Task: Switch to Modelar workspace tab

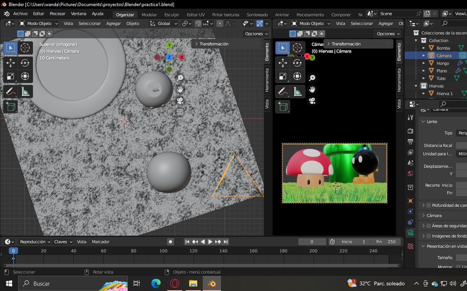Action: tap(149, 15)
